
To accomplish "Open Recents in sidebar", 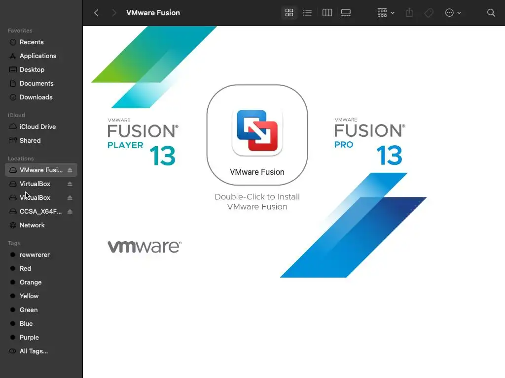I will pyautogui.click(x=41, y=42).
